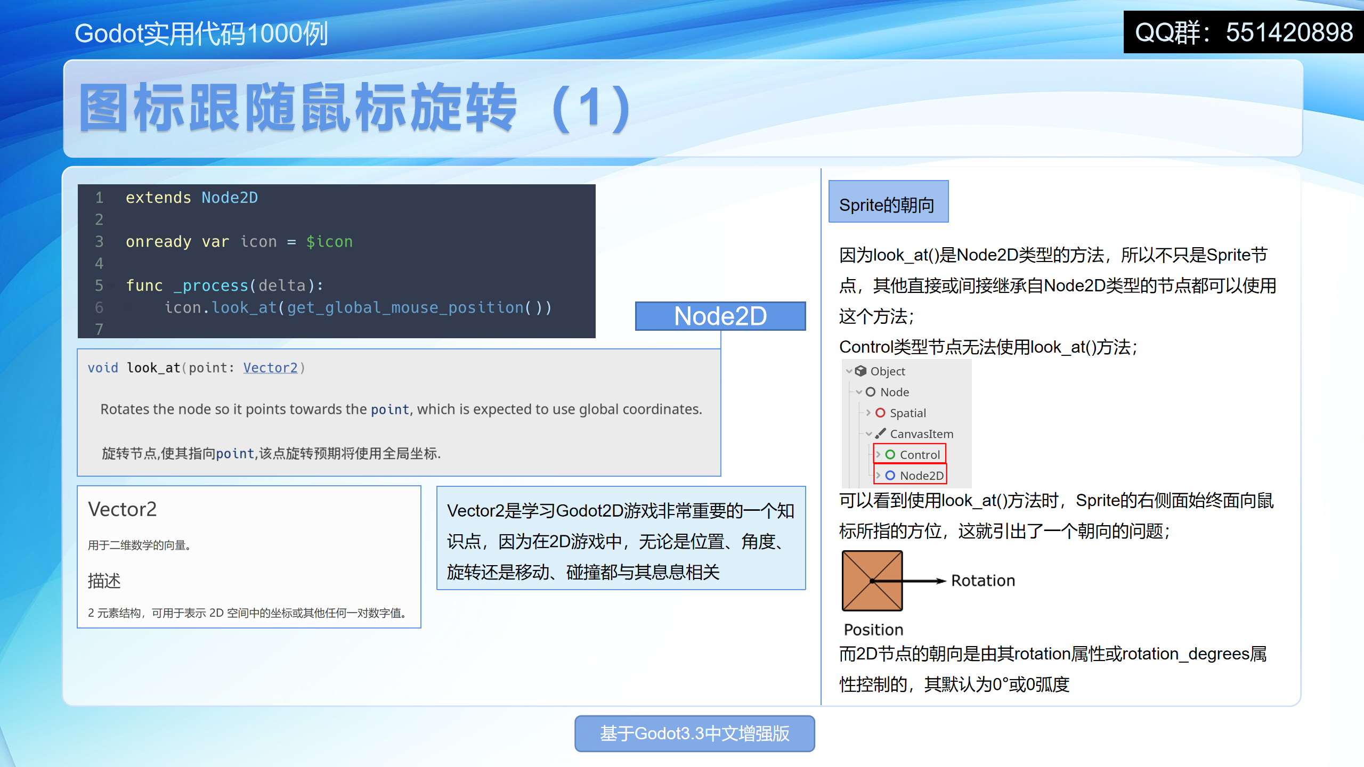Select the CanvasItem tree item label
Viewport: 1364px width, 767px height.
[921, 434]
